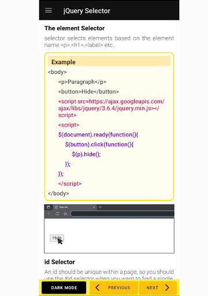Go to the Previous lesson
The width and height of the screenshot is (208, 296).
(114, 287)
